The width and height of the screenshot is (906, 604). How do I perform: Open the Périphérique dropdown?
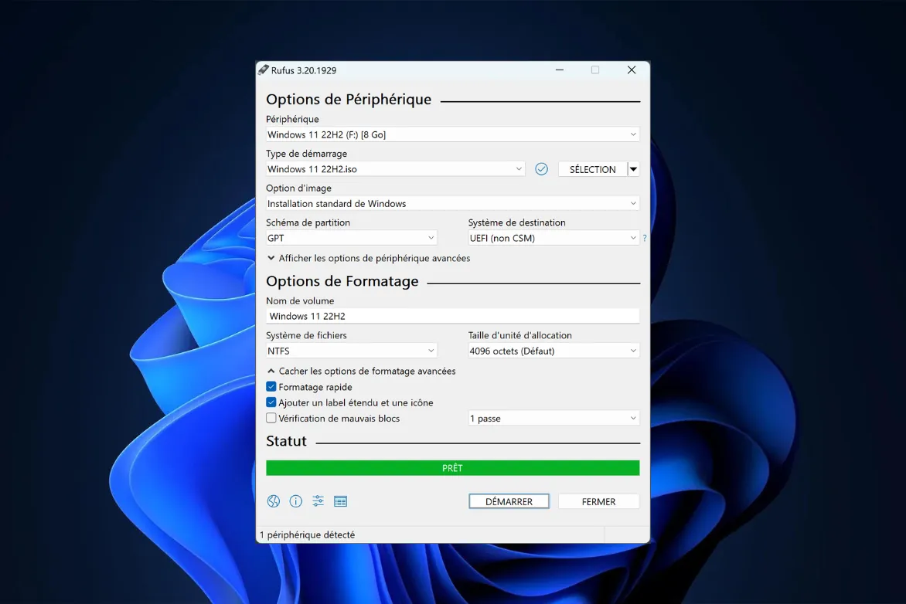point(452,134)
